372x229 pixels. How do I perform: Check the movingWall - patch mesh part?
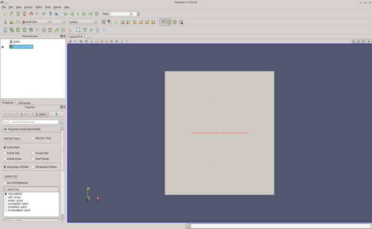(6, 204)
